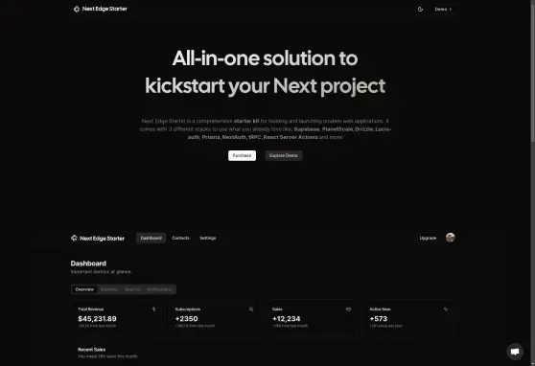The height and width of the screenshot is (366, 535).
Task: Open the Demo link in header
Action: coord(443,10)
